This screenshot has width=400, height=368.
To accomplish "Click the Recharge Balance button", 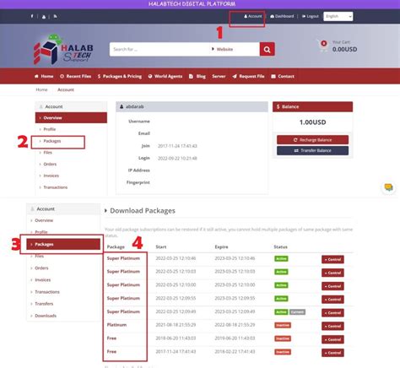I will pyautogui.click(x=312, y=140).
